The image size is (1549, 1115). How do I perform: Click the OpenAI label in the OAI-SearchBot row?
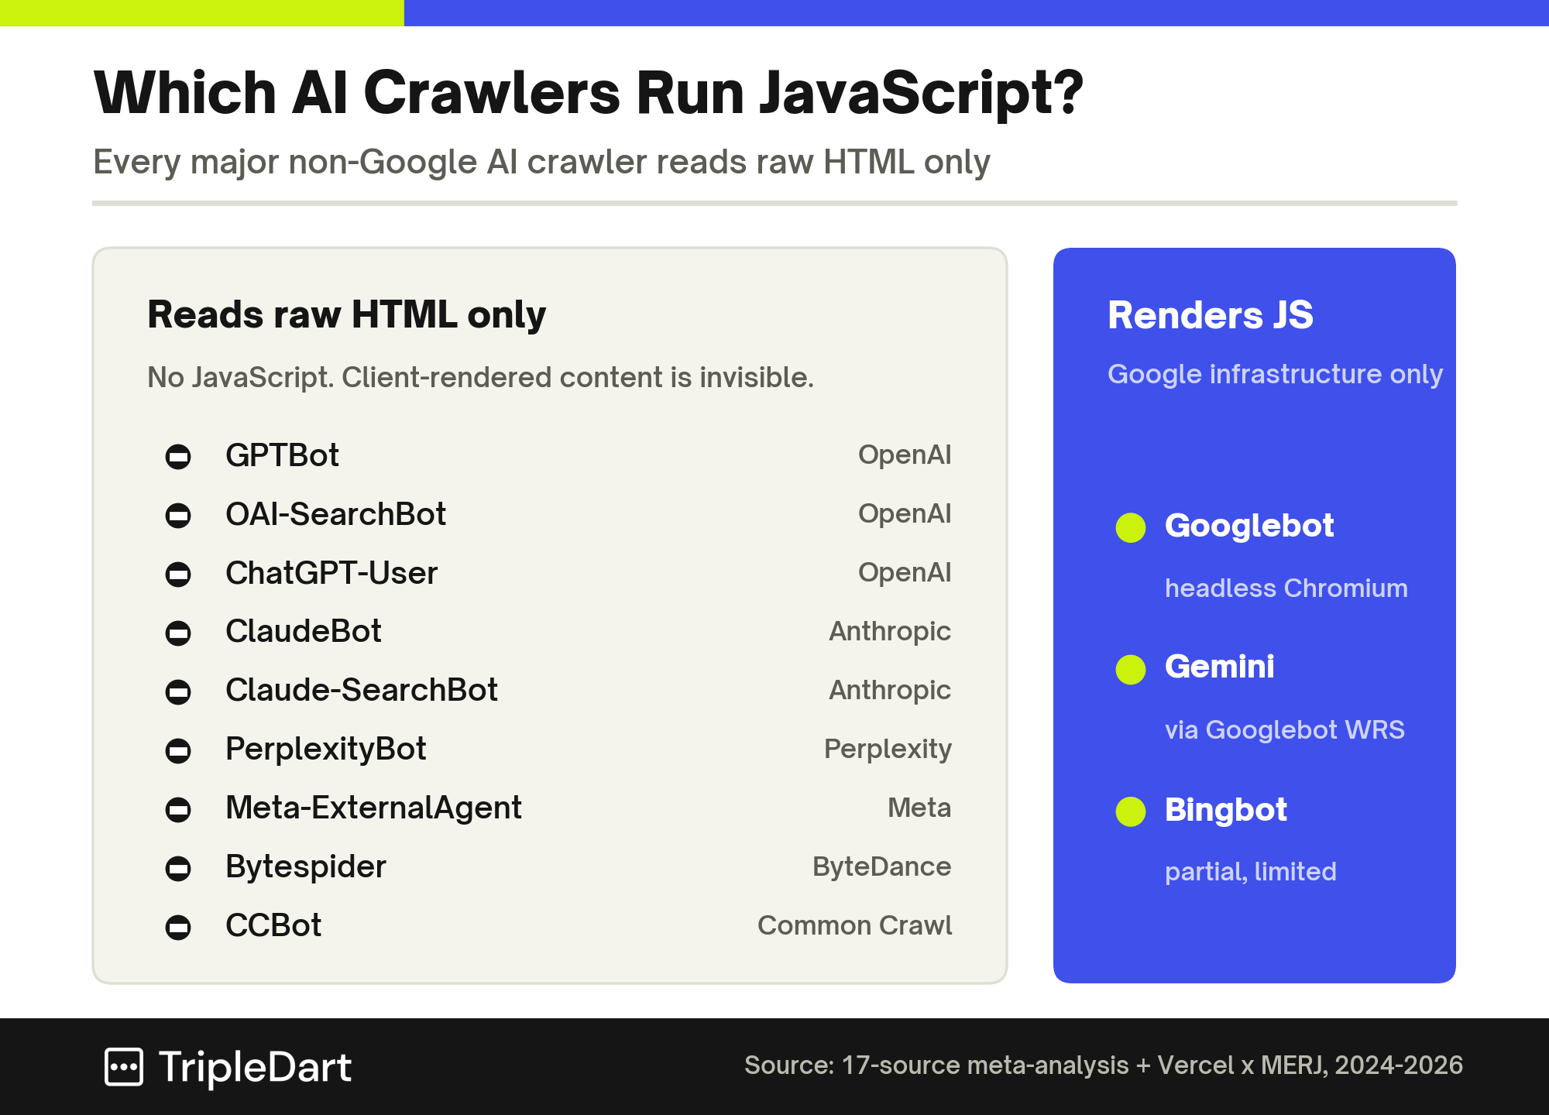(x=905, y=514)
